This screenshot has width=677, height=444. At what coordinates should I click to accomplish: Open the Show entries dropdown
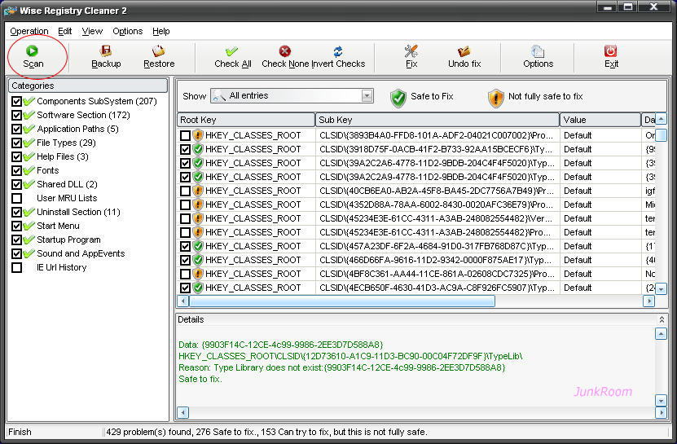pos(367,95)
